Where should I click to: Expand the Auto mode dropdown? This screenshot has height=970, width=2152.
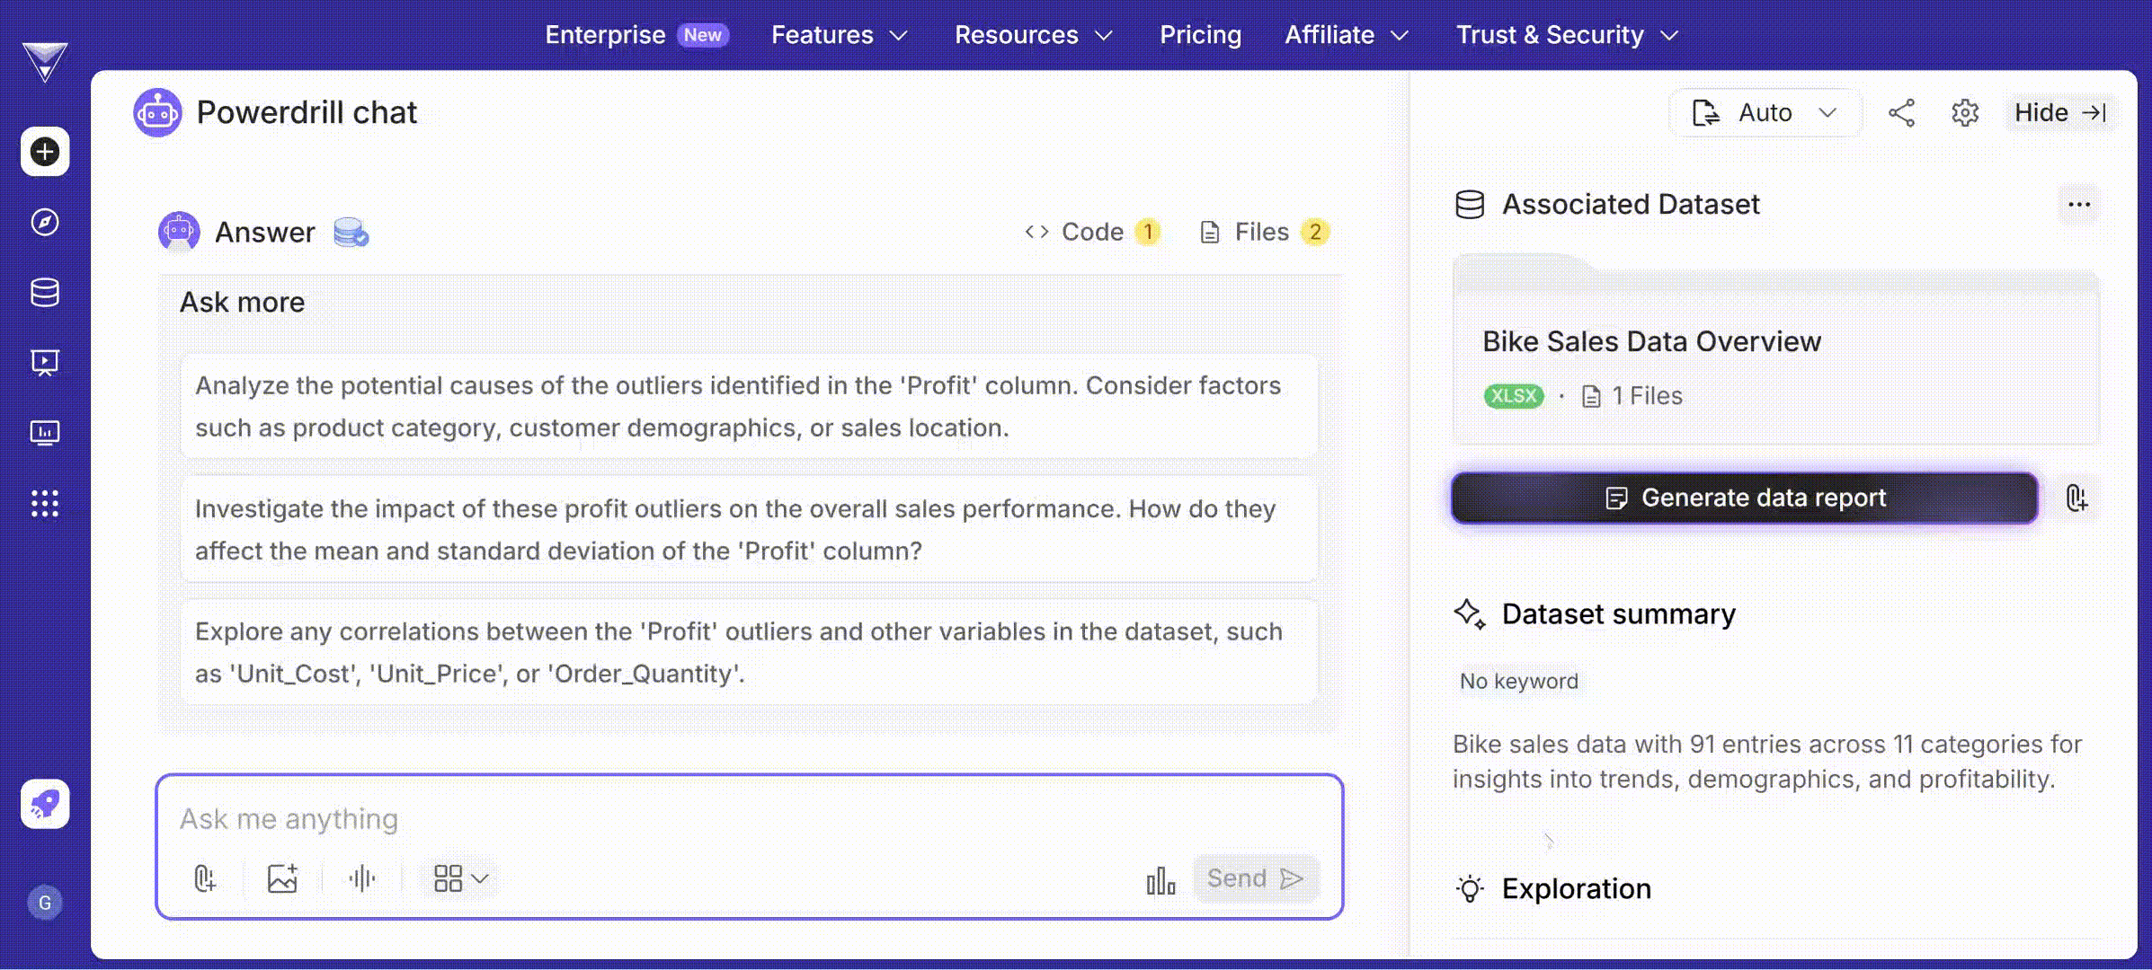pos(1765,113)
